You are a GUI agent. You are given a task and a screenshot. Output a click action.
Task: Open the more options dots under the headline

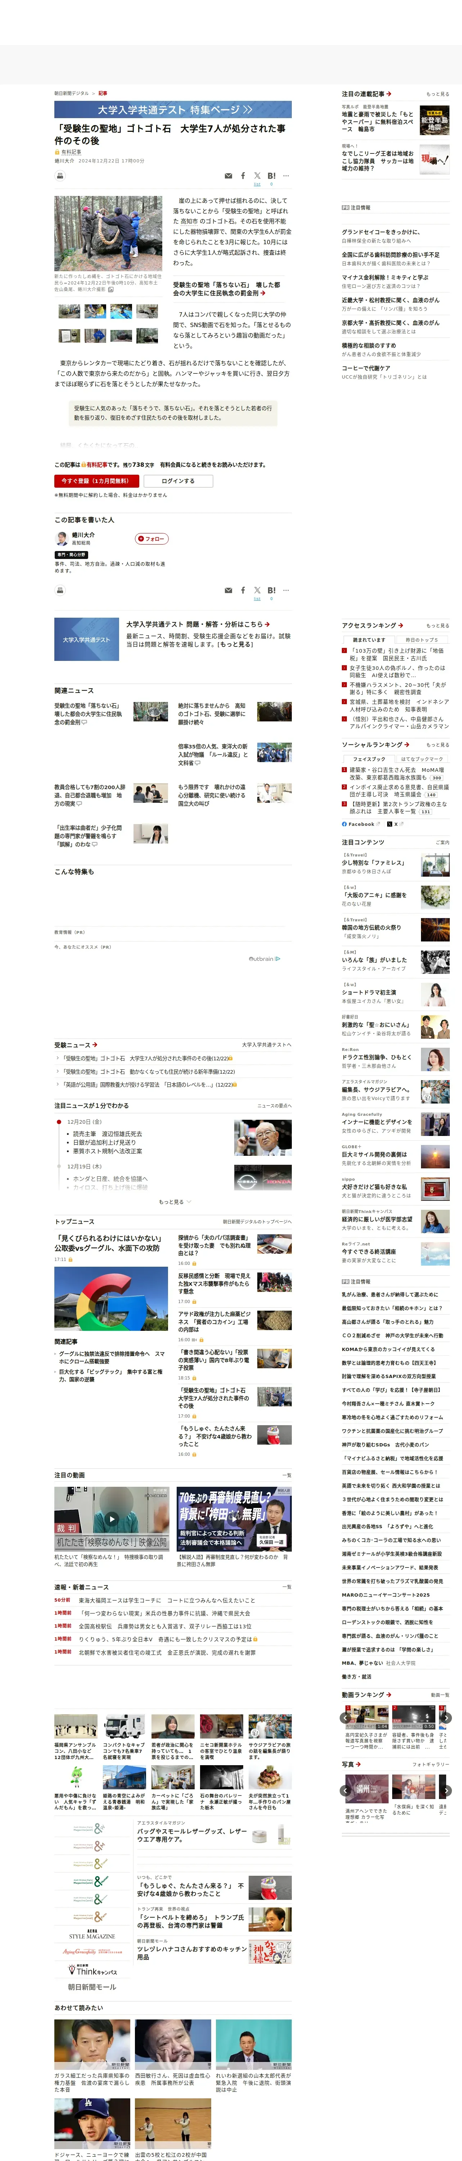pyautogui.click(x=286, y=175)
